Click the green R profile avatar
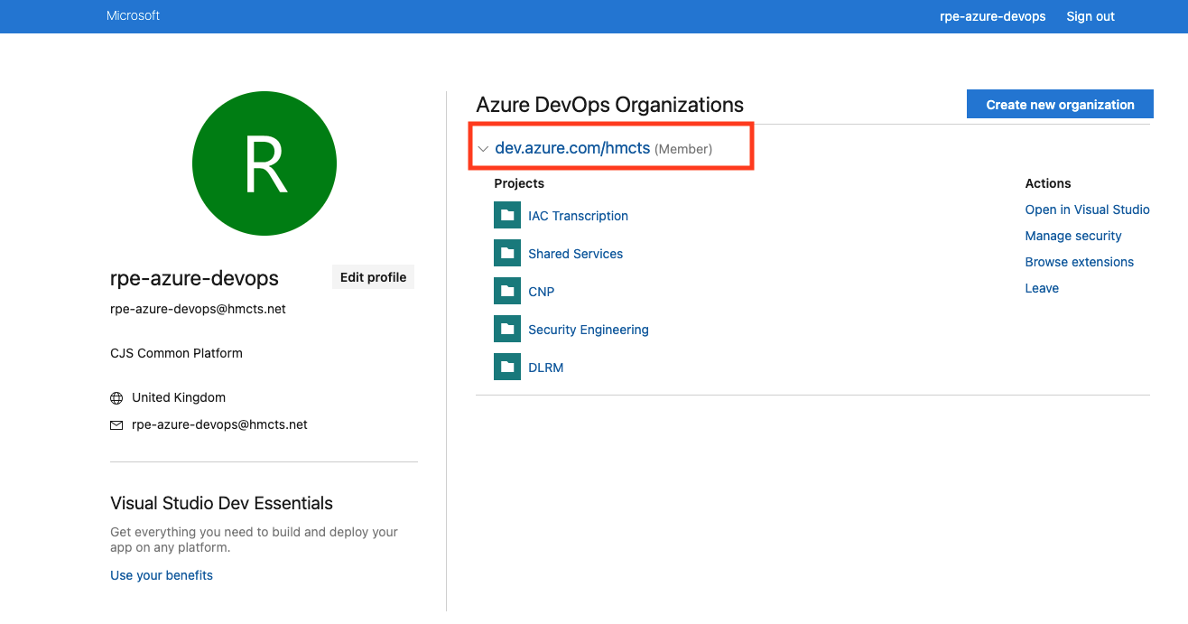The width and height of the screenshot is (1188, 624). (x=265, y=163)
